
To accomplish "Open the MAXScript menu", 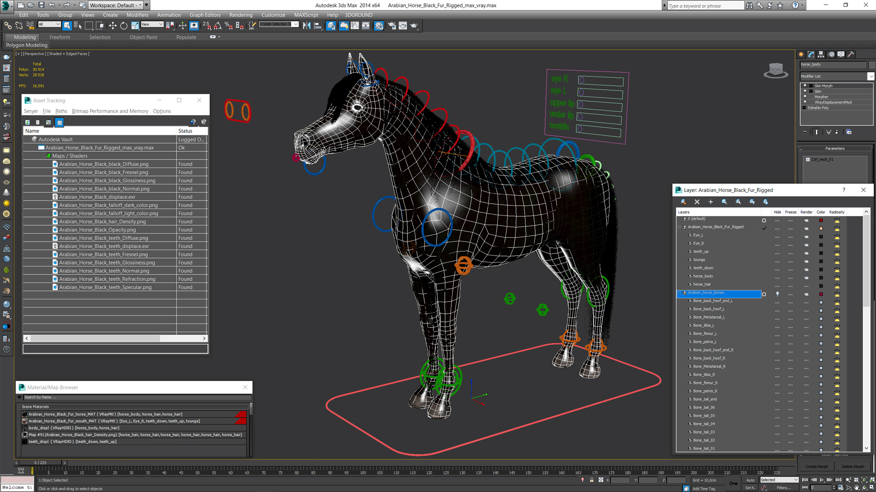I will [x=306, y=15].
